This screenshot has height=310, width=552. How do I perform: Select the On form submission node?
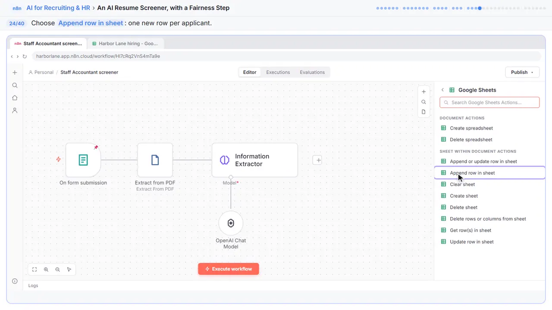point(83,160)
